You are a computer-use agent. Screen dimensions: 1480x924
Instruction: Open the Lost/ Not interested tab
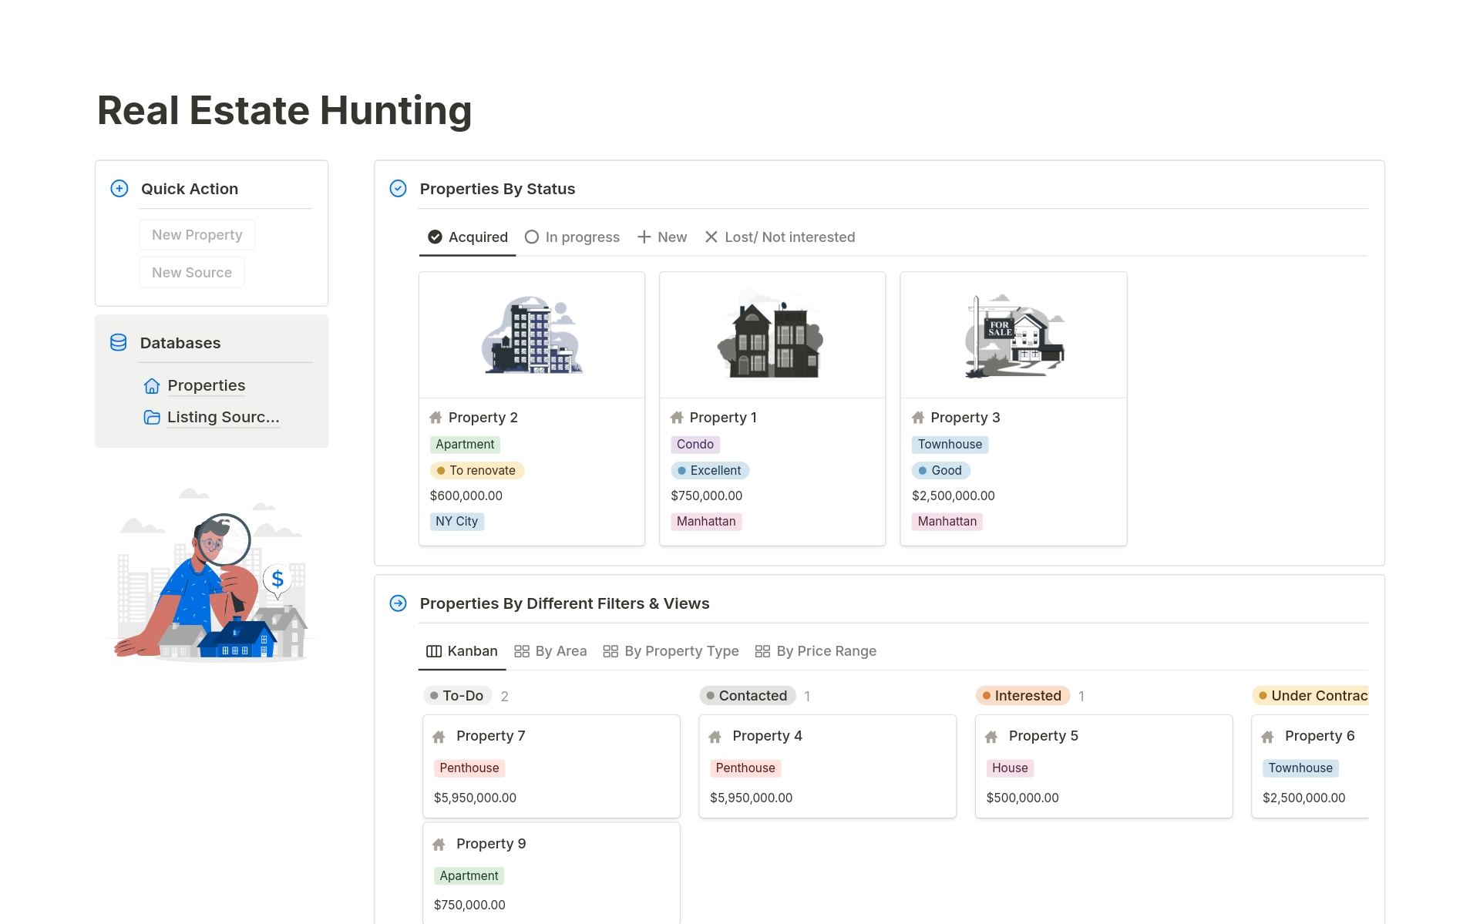(780, 237)
